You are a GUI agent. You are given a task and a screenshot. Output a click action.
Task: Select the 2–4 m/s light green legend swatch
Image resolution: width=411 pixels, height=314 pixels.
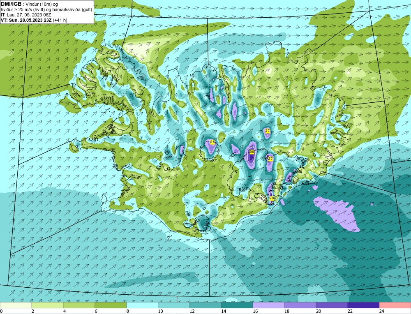pyautogui.click(x=47, y=305)
